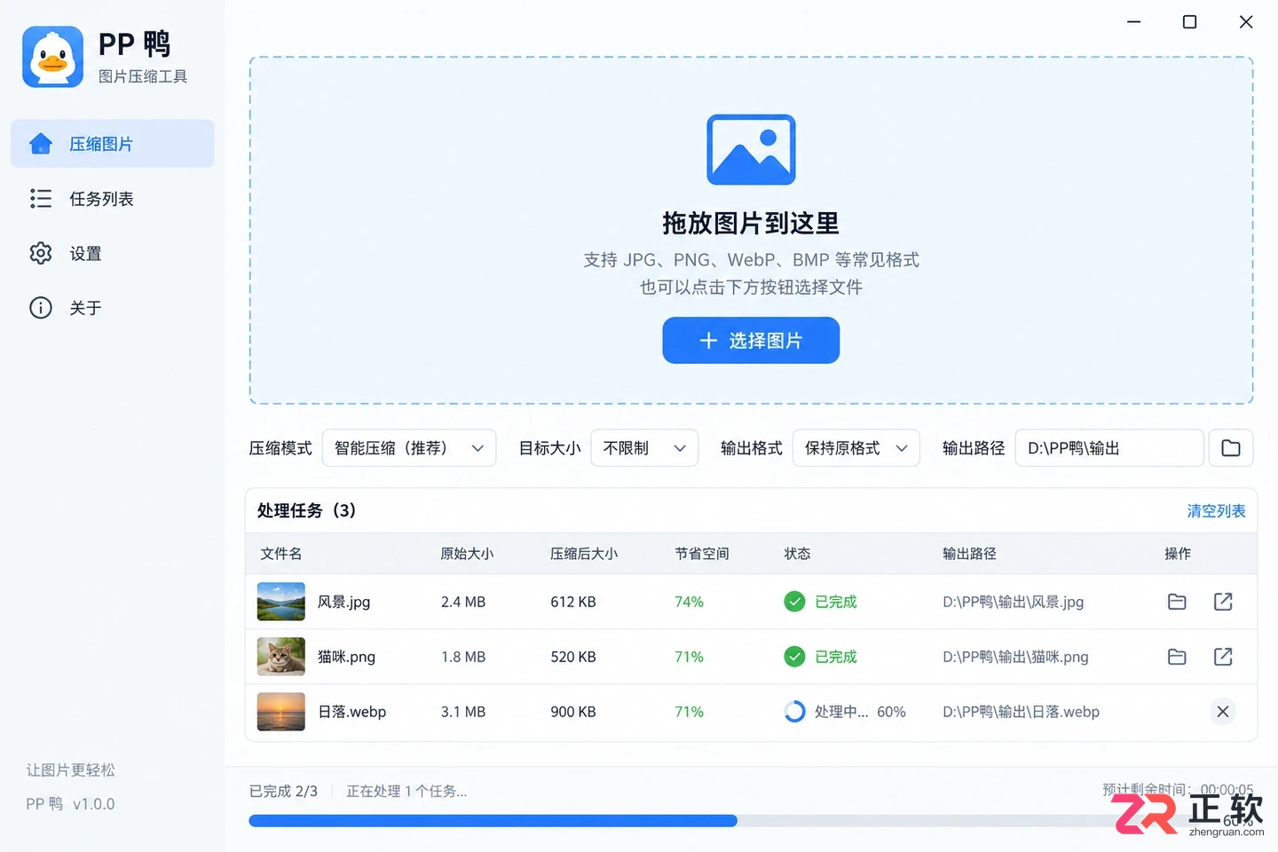Click file name 风景.jpg

coord(344,602)
